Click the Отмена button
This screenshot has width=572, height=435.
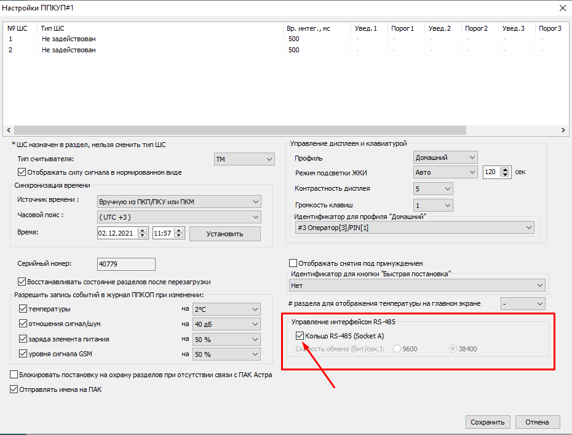[537, 422]
